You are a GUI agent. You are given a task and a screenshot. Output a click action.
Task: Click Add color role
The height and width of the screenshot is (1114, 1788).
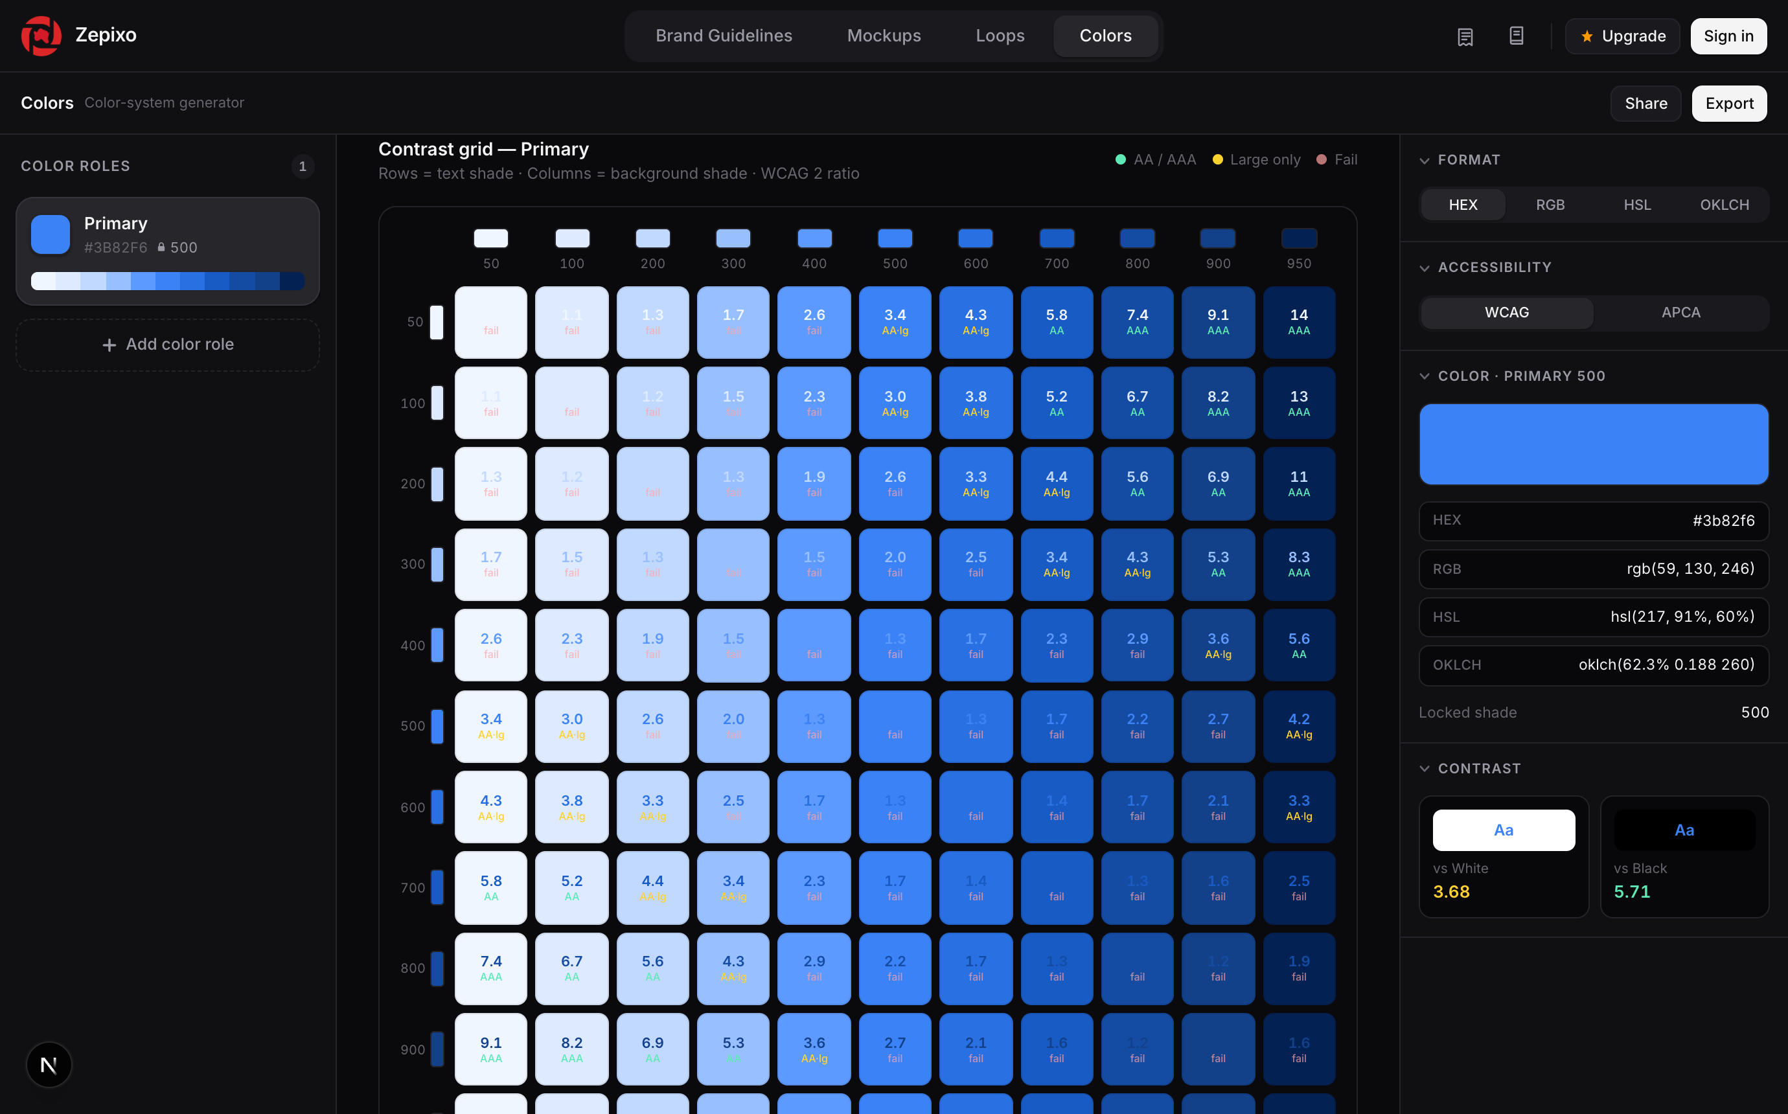click(168, 345)
